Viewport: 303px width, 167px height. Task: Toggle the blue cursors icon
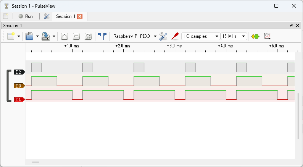(102, 36)
